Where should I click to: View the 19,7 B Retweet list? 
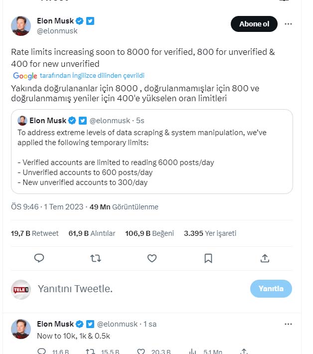34,233
